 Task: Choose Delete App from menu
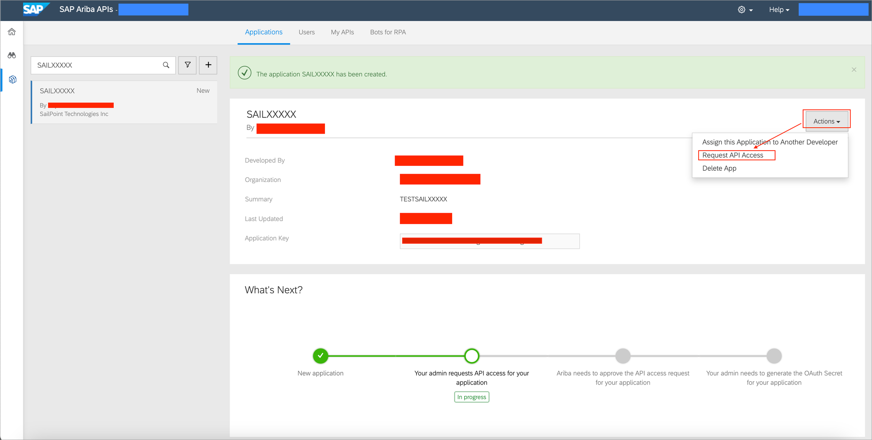[719, 168]
